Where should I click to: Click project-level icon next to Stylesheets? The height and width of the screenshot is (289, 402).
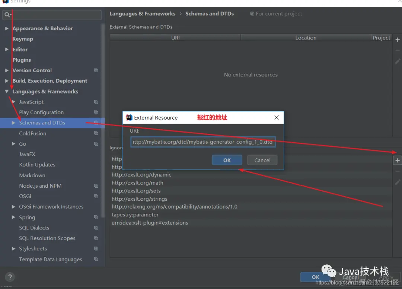point(96,248)
